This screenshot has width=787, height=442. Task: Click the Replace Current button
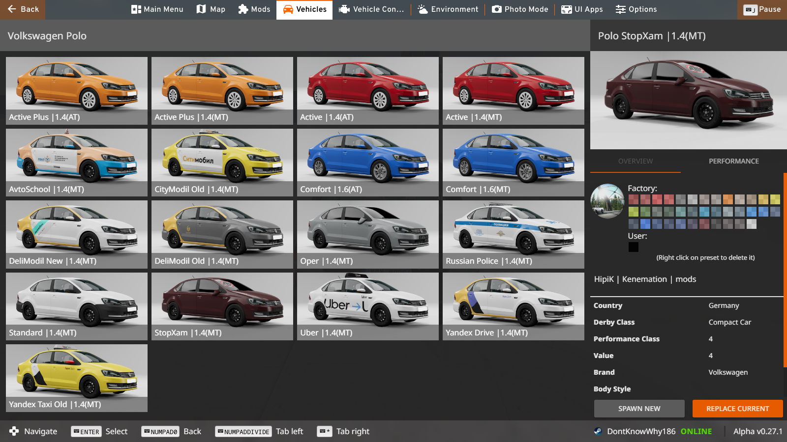tap(737, 409)
